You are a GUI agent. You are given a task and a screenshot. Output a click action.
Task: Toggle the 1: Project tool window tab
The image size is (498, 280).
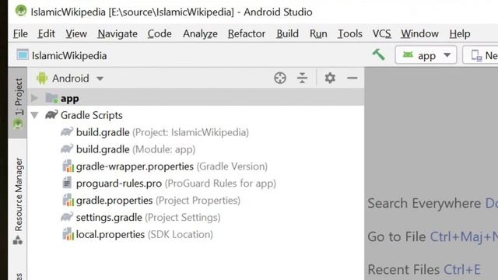click(x=18, y=103)
